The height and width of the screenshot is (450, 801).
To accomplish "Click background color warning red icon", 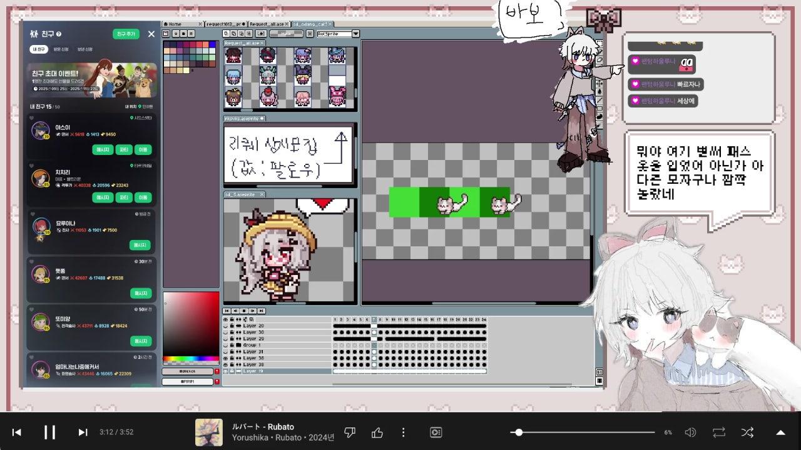I will pyautogui.click(x=217, y=381).
